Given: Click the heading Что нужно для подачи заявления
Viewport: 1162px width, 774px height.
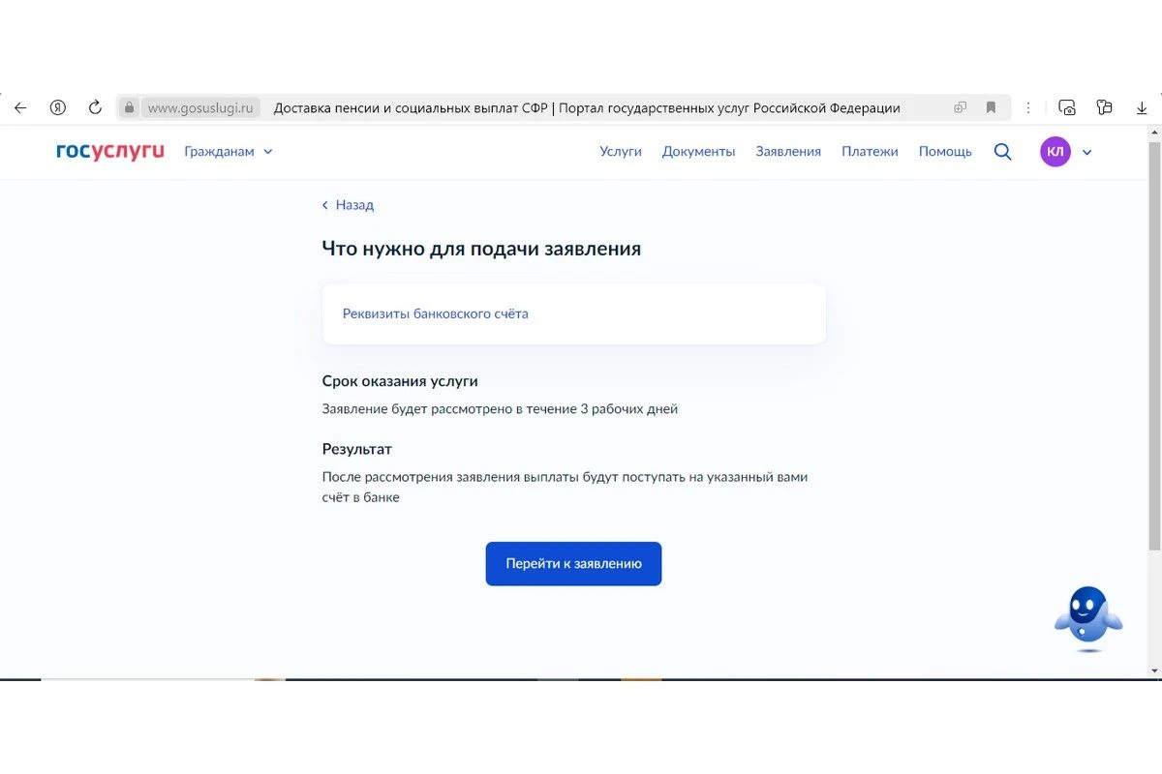Looking at the screenshot, I should click(481, 249).
